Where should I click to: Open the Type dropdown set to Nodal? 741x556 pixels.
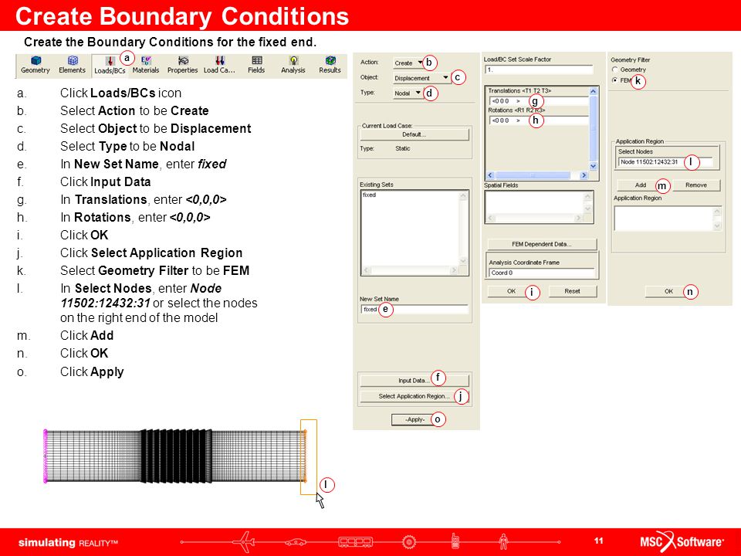(x=408, y=93)
